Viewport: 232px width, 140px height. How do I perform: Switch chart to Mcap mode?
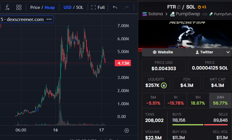(50, 7)
